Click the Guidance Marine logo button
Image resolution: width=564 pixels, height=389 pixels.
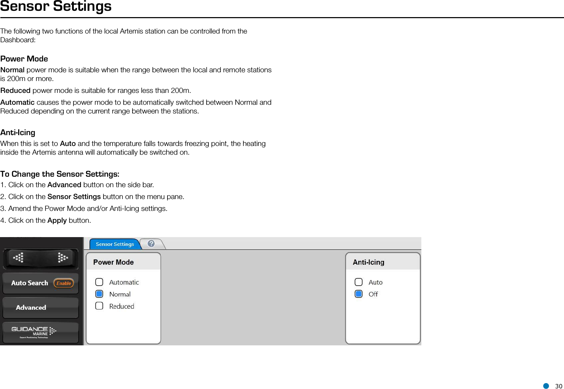pyautogui.click(x=41, y=332)
